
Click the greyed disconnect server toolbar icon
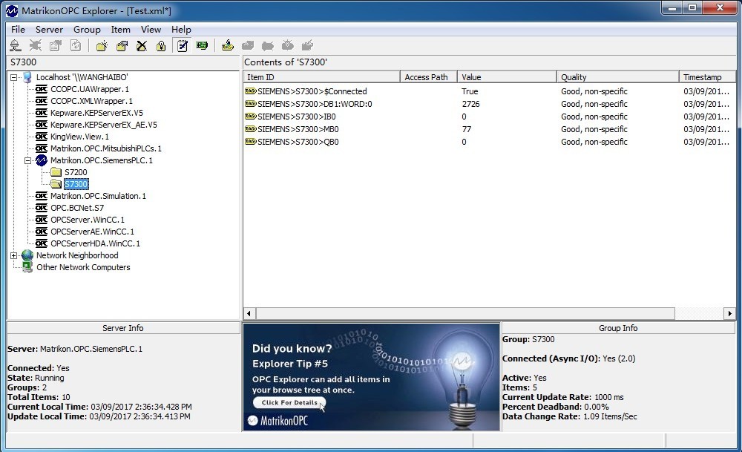click(x=36, y=45)
